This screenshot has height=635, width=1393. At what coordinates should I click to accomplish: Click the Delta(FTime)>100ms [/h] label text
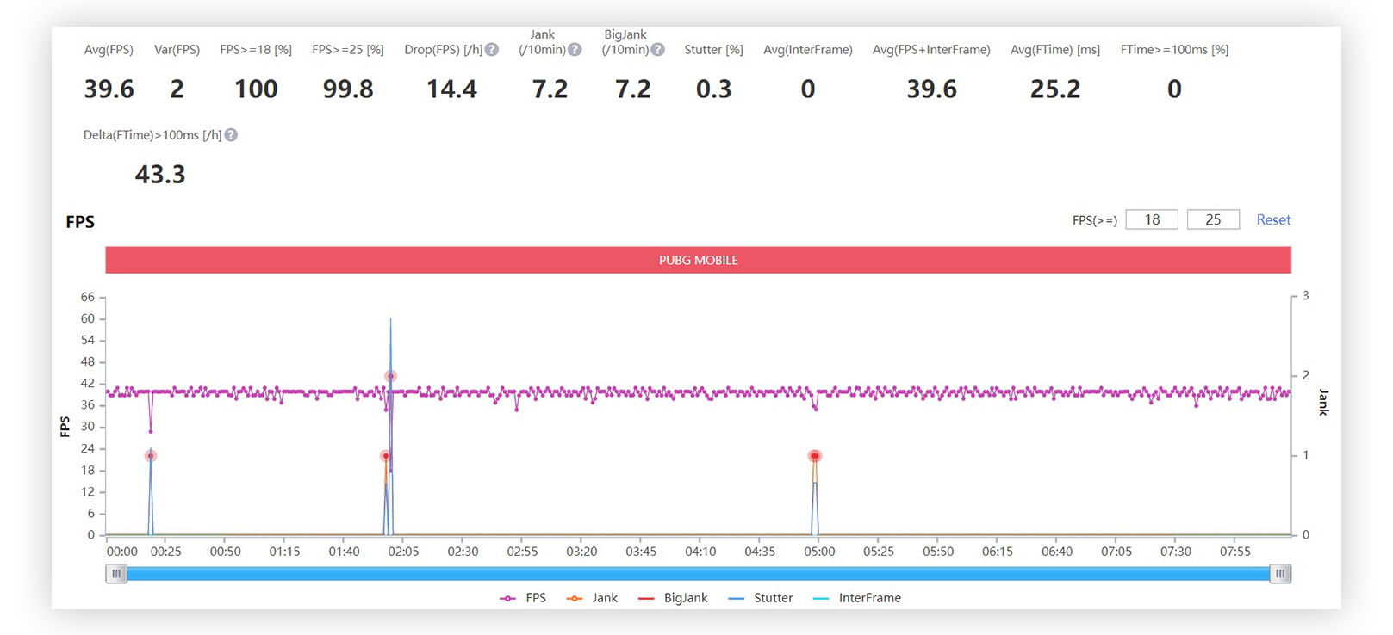click(152, 135)
